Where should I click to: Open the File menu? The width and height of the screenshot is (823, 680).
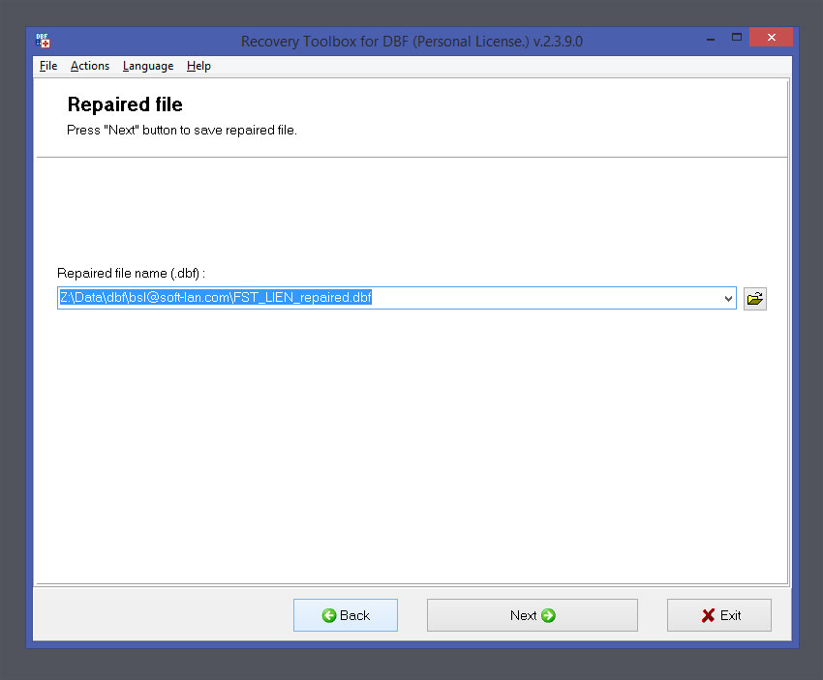[x=48, y=66]
